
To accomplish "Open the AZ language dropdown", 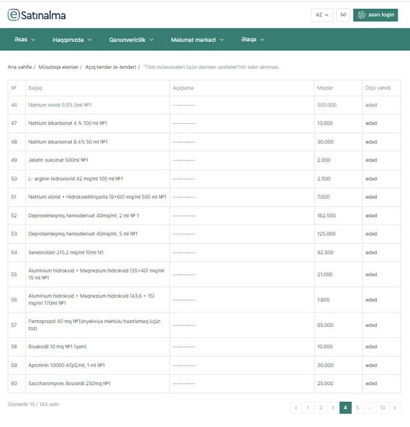I will (x=322, y=15).
